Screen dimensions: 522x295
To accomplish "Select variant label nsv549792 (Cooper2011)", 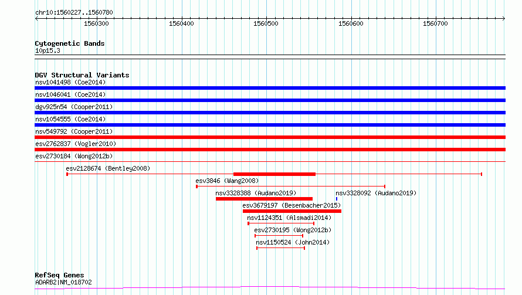I will point(74,131).
